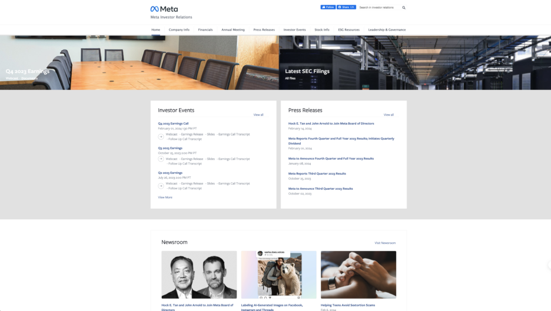This screenshot has height=311, width=551.
Task: Open the Financials menu
Action: click(205, 30)
